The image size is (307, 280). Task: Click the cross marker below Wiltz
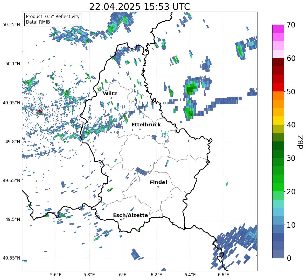tap(111, 98)
